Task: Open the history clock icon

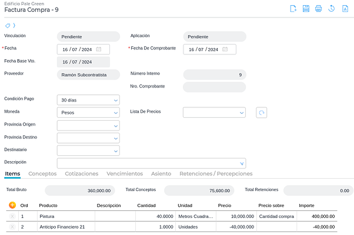Action: coord(331,9)
